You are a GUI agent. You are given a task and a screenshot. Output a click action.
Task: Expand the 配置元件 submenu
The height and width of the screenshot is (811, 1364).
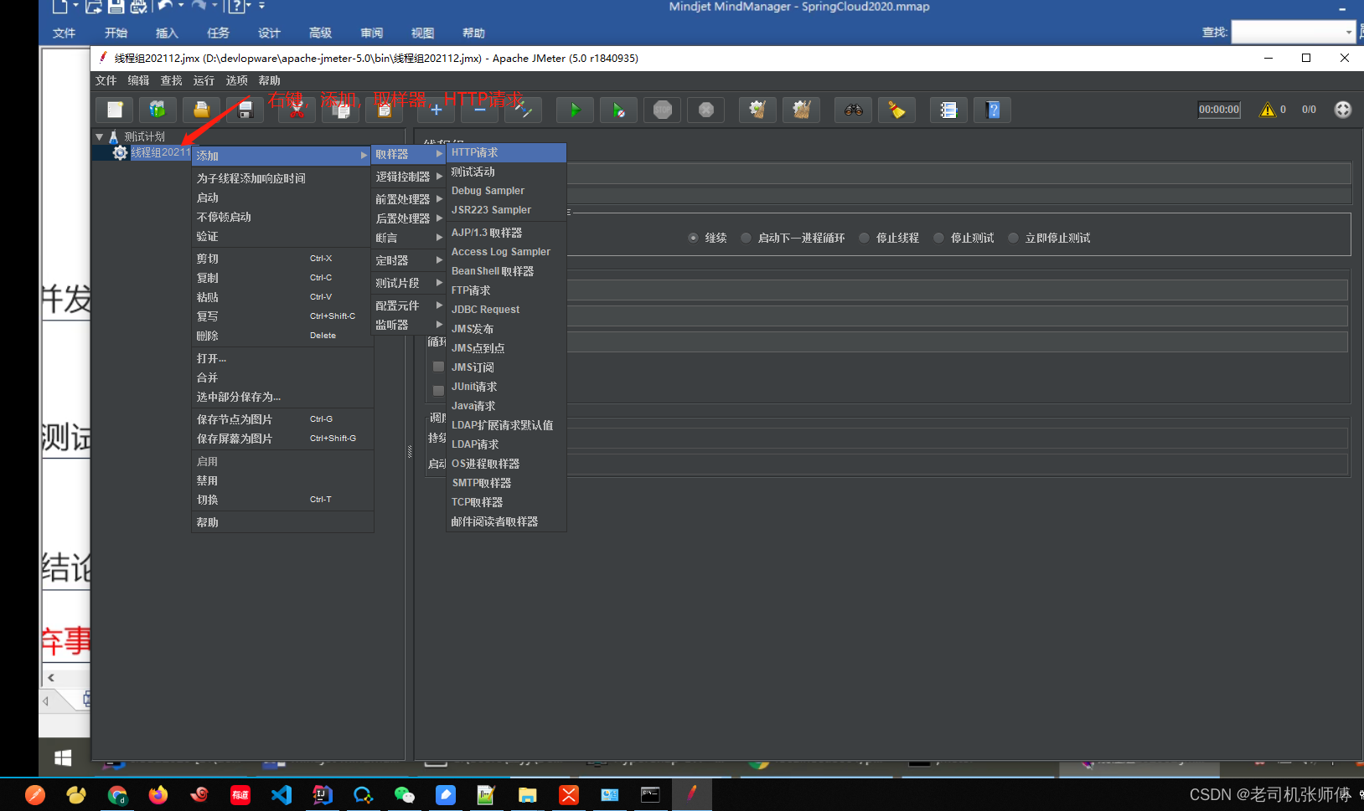409,305
